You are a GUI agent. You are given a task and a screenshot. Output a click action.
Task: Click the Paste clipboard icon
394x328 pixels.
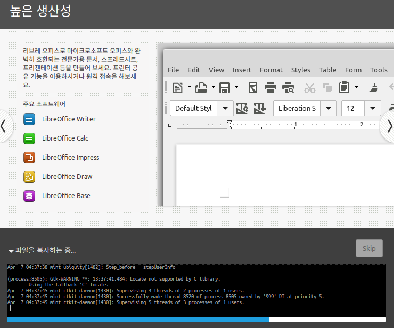[x=344, y=88]
